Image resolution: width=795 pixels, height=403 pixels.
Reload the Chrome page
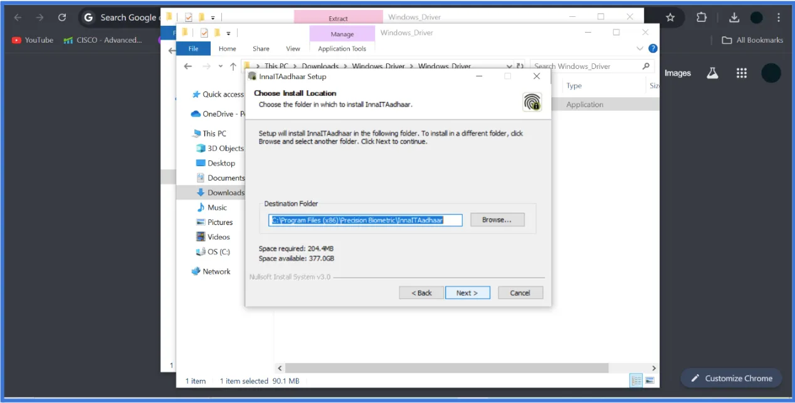(x=62, y=18)
